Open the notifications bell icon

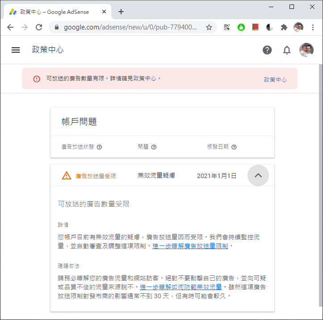click(x=287, y=50)
